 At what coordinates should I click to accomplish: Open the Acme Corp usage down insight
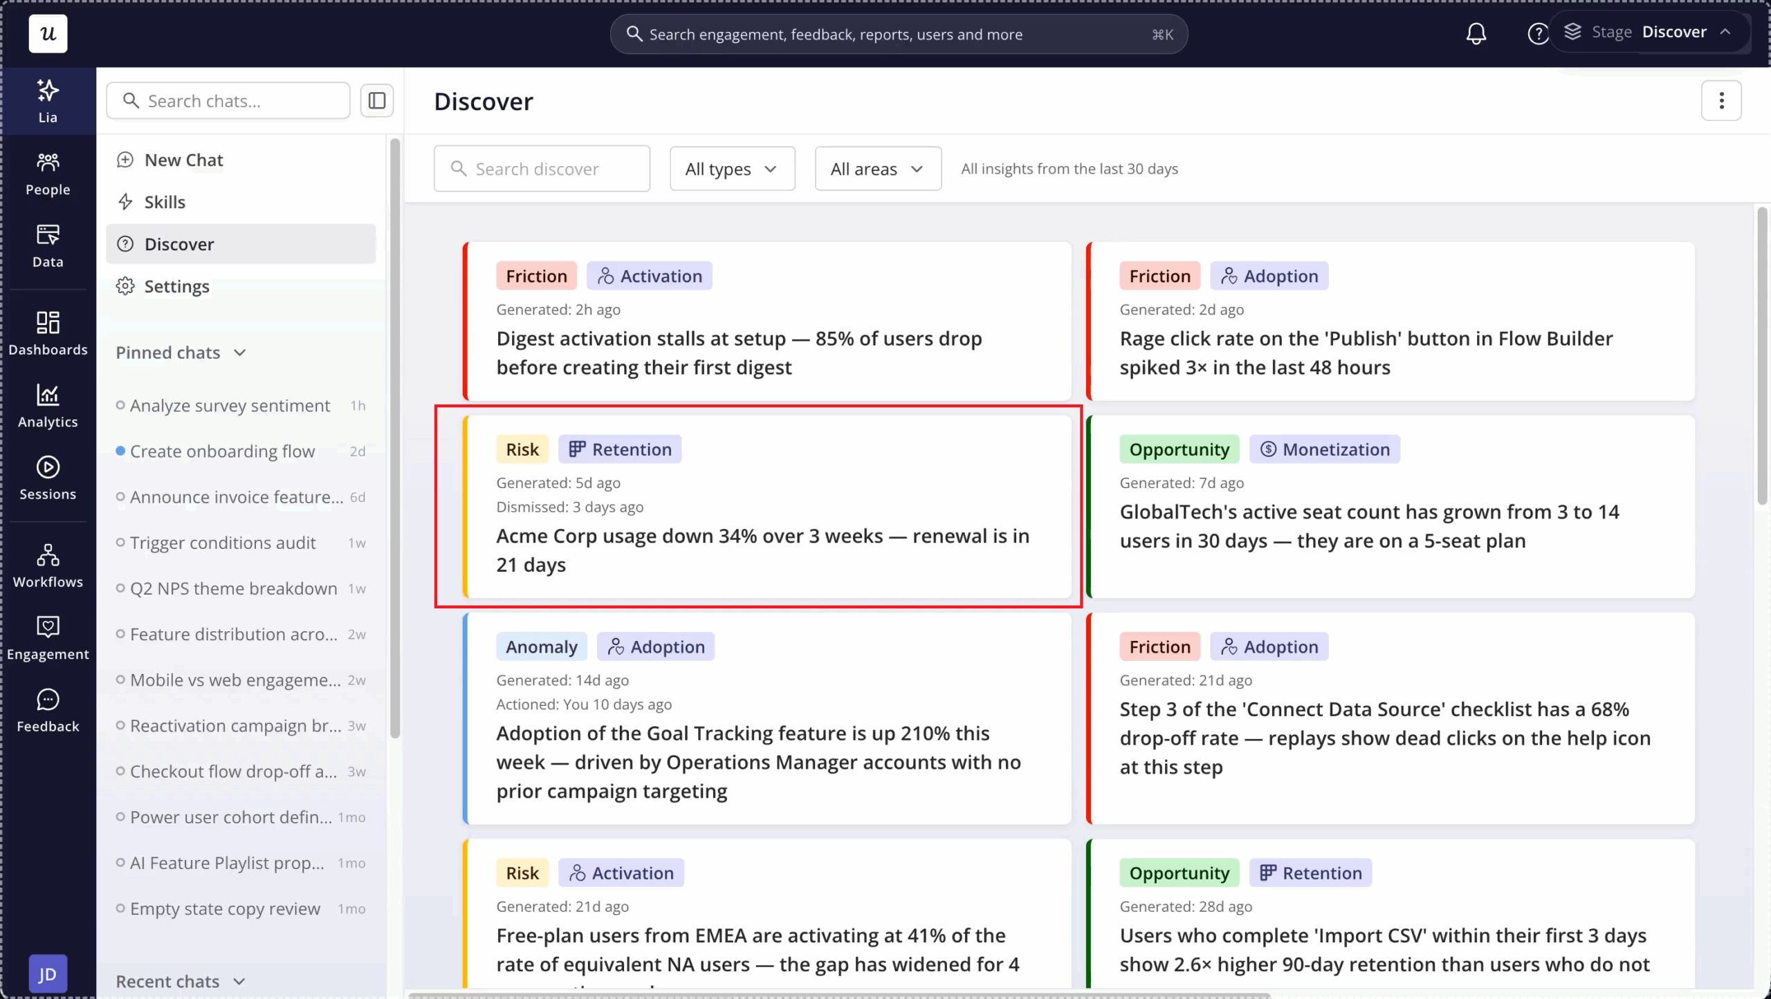click(x=767, y=506)
